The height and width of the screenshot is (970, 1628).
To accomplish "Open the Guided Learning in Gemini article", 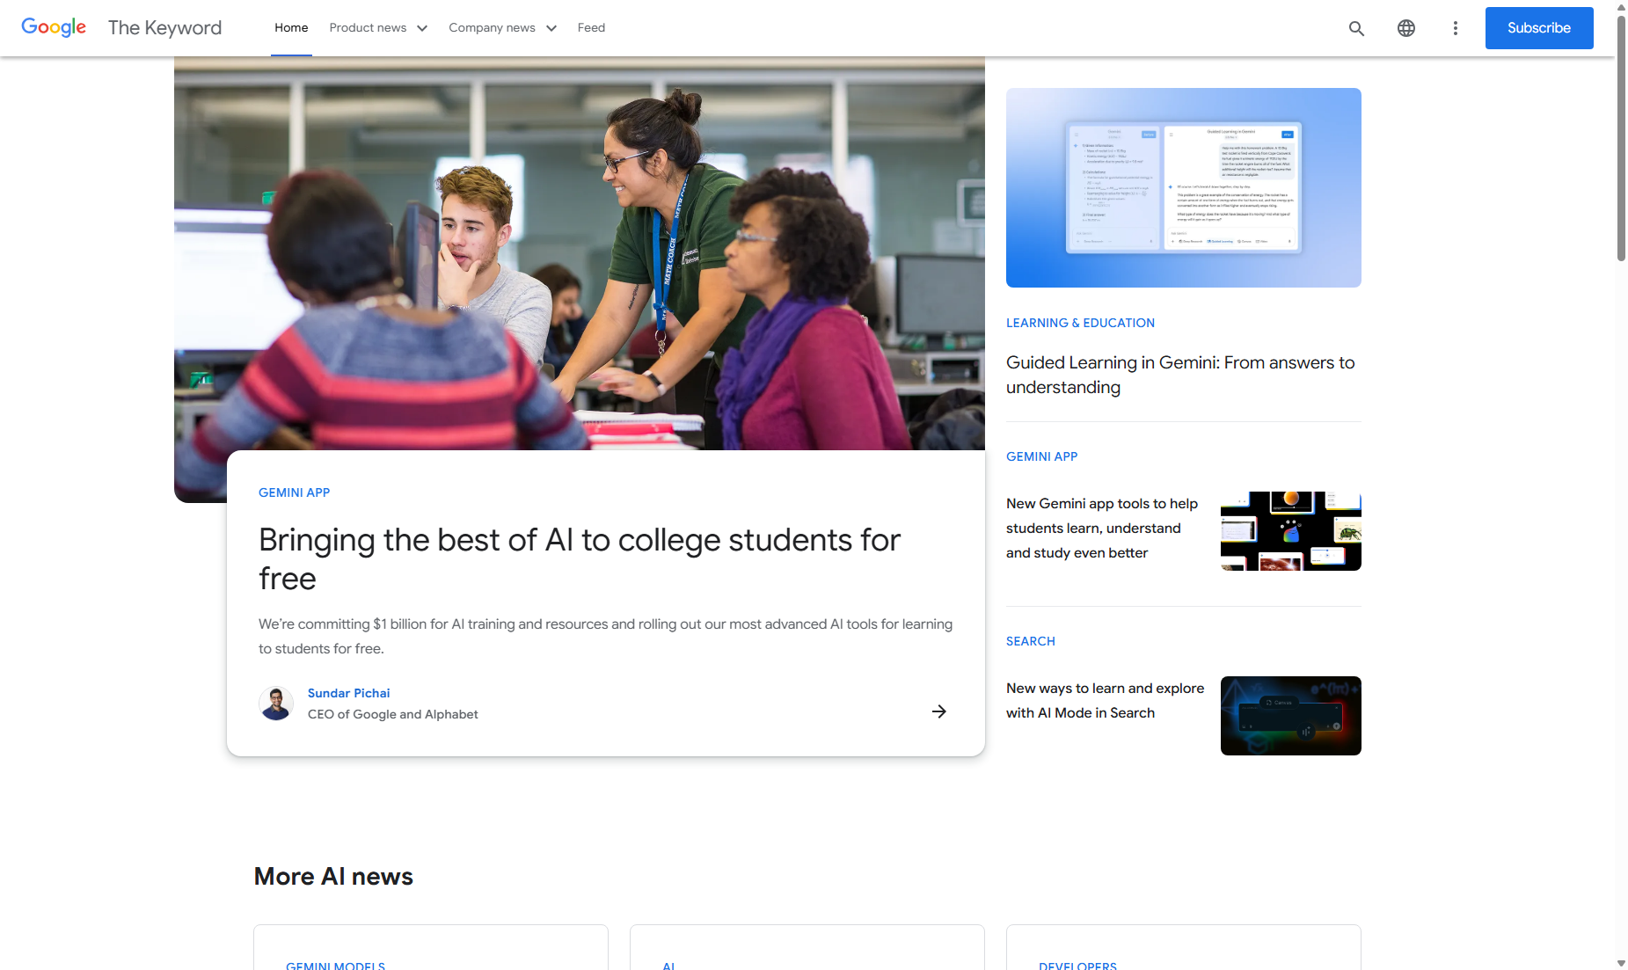I will click(x=1180, y=375).
